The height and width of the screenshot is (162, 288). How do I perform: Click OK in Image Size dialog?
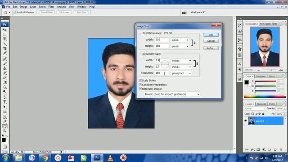click(x=211, y=35)
